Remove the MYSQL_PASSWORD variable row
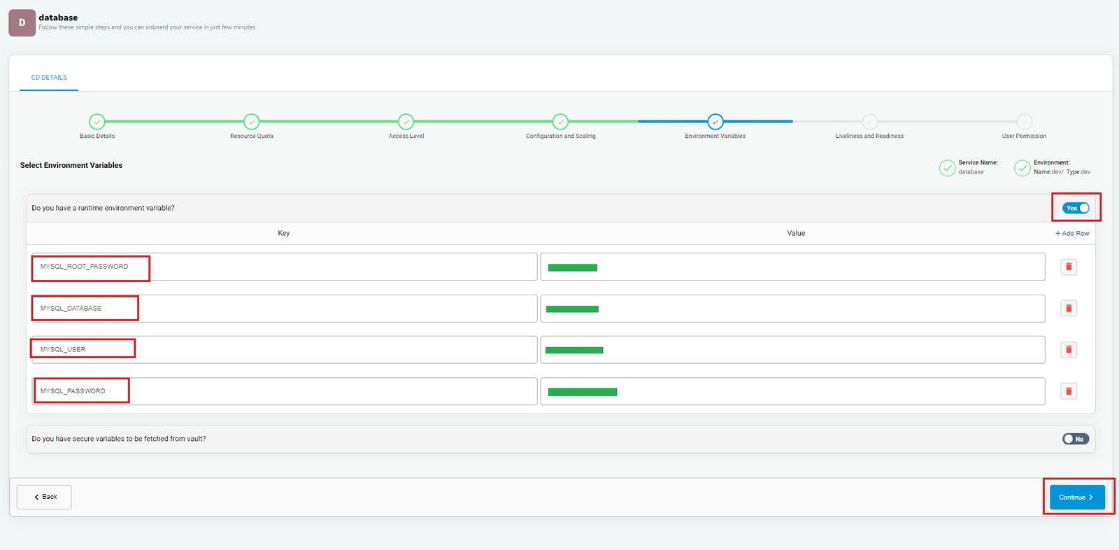Viewport: 1119px width, 550px height. pos(1068,391)
